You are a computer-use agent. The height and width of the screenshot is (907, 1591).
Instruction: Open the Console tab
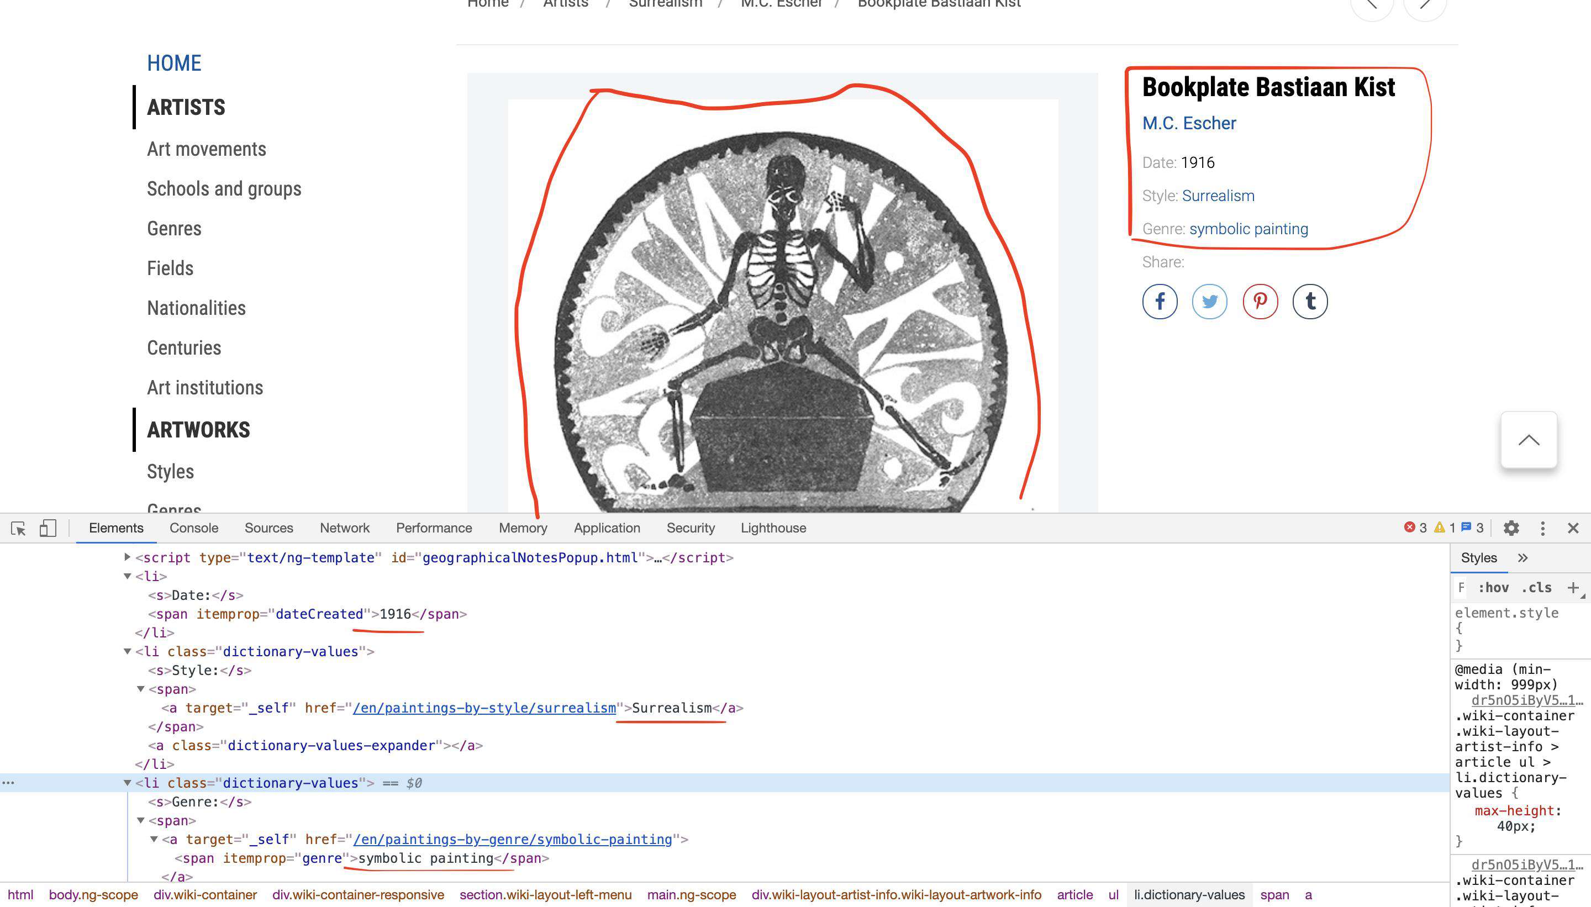click(194, 528)
